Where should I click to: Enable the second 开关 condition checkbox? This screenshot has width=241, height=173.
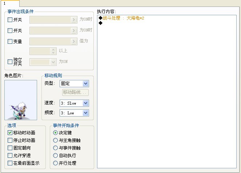[x=10, y=31]
